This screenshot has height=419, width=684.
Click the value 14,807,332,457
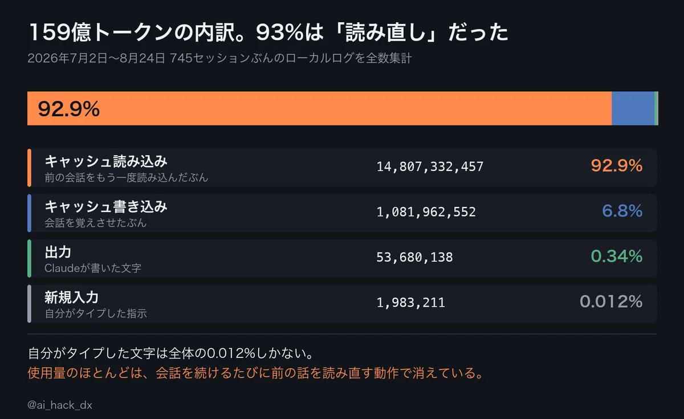[430, 167]
